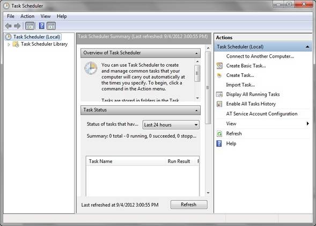Click the Help icon in Actions pane
Image resolution: width=316 pixels, height=226 pixels.
click(x=219, y=144)
